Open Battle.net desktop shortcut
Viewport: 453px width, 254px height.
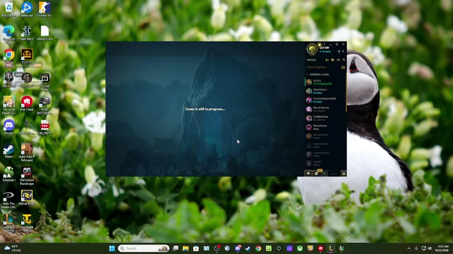[27, 10]
